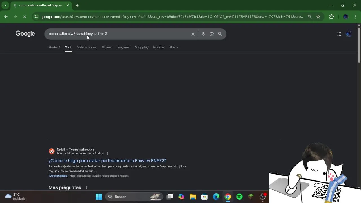Click the taskbar Buscar search box
The height and width of the screenshot is (203, 361).
coord(135,197)
